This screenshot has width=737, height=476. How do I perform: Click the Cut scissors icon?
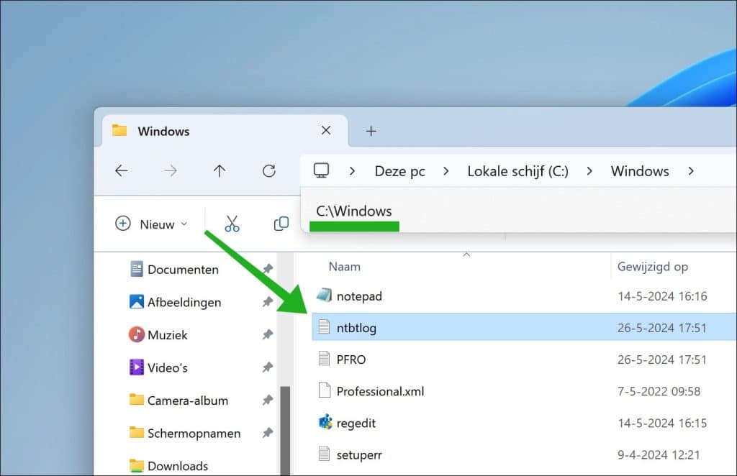[232, 224]
